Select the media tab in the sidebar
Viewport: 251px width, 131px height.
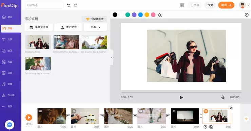click(11, 29)
